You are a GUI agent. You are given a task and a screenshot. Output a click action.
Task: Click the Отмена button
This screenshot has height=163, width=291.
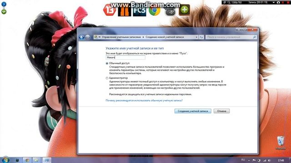click(x=221, y=111)
